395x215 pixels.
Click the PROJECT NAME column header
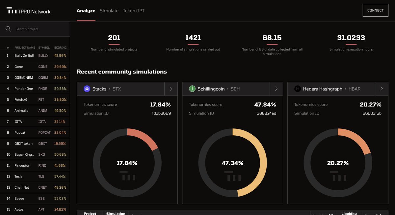(x=25, y=48)
